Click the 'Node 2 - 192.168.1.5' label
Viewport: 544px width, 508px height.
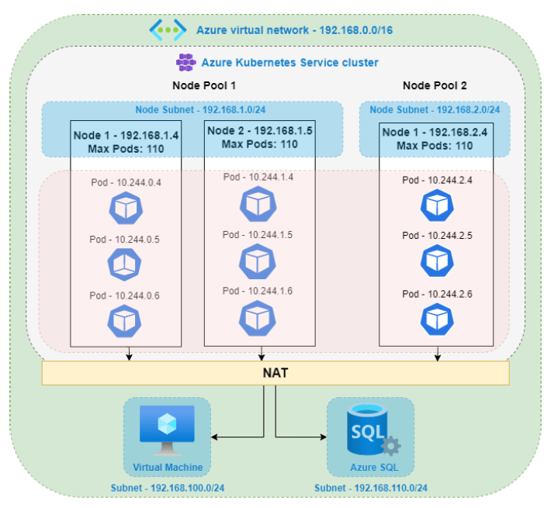click(x=260, y=131)
